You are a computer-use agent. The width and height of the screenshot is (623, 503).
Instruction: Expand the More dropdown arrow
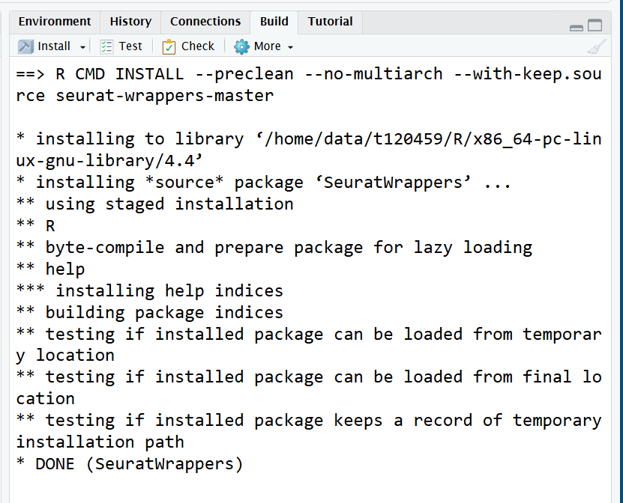290,47
